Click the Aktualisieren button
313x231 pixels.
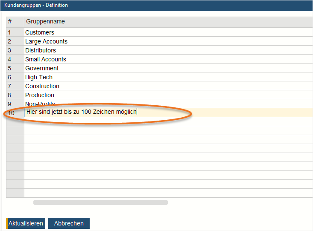26,223
